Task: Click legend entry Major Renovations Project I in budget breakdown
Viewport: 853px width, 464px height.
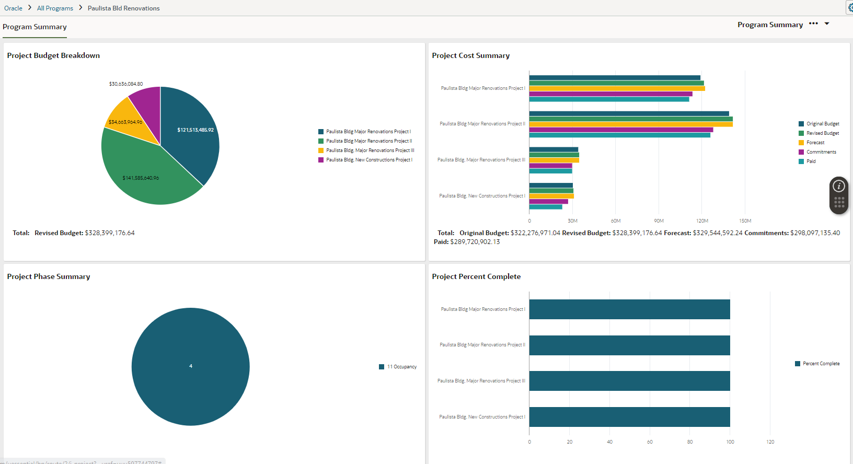Action: click(365, 132)
